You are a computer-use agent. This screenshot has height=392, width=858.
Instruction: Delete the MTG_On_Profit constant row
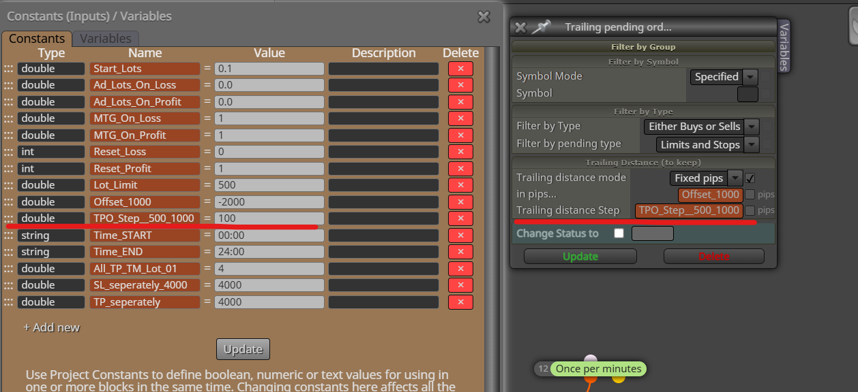click(x=460, y=135)
